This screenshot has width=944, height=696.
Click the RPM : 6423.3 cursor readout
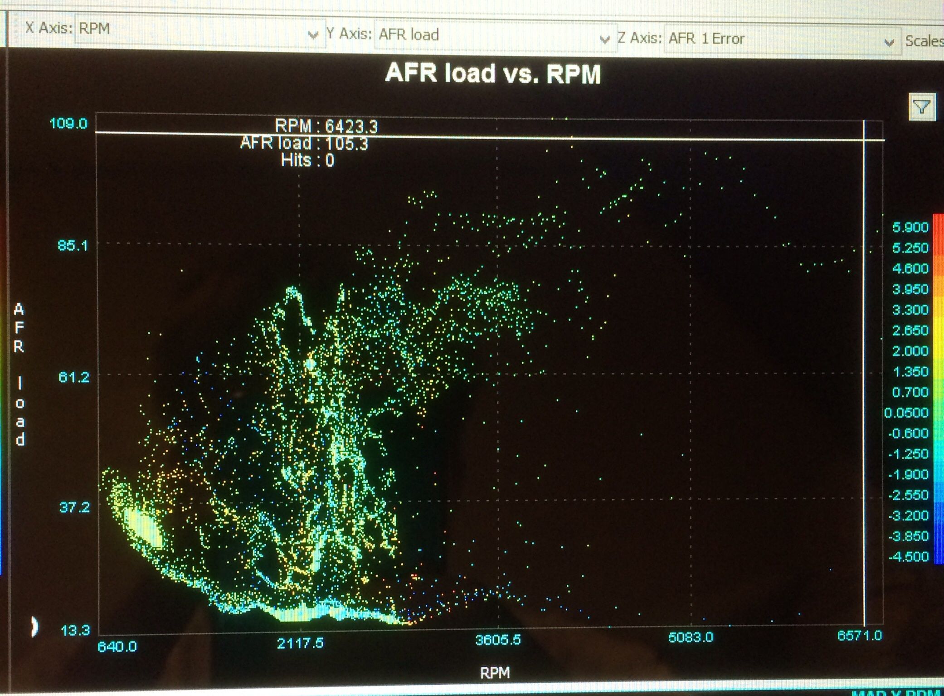pyautogui.click(x=326, y=126)
